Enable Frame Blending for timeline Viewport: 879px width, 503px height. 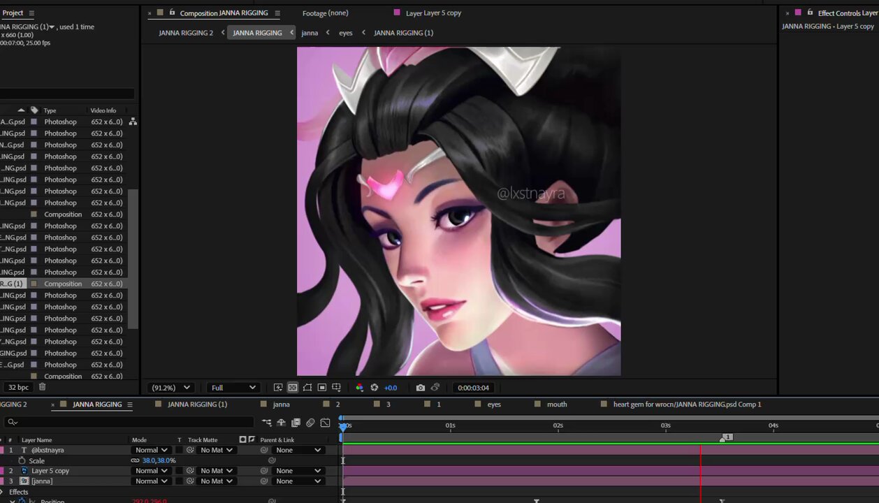click(296, 423)
